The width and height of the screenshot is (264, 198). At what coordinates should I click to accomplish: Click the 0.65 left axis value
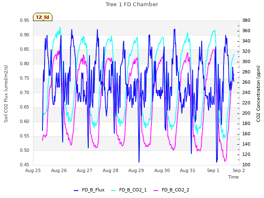pyautogui.click(x=25, y=107)
